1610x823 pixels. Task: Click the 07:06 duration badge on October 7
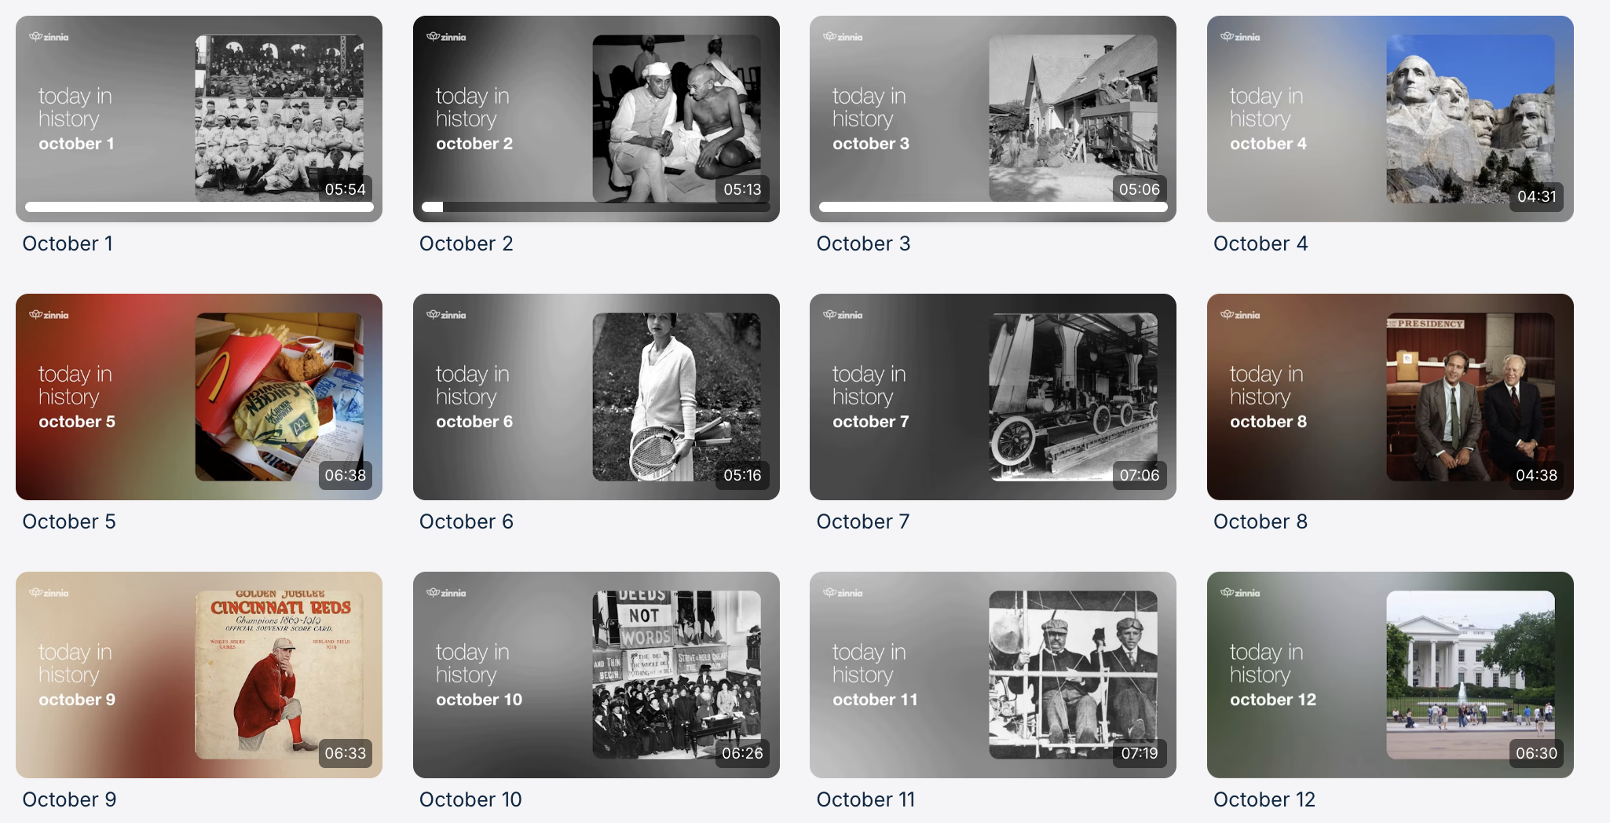(1139, 475)
